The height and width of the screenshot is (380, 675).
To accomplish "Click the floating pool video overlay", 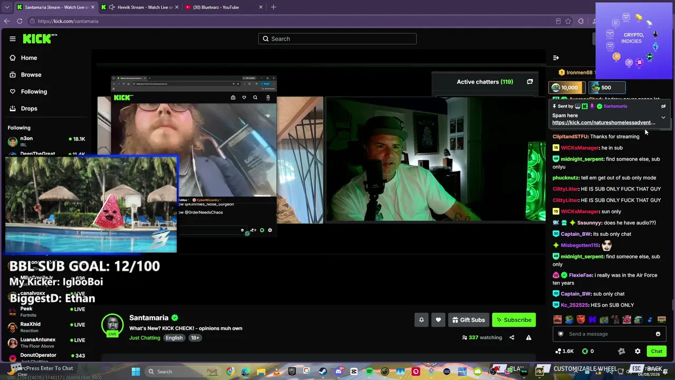I will pyautogui.click(x=91, y=204).
